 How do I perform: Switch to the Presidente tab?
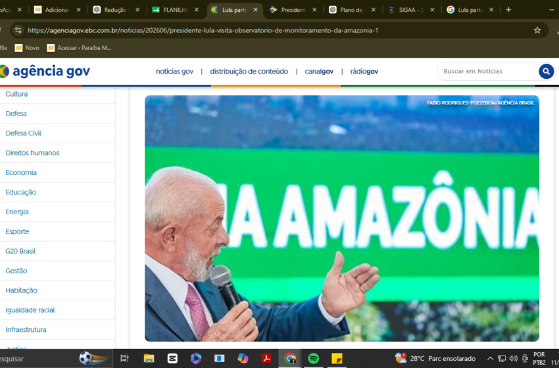point(293,10)
